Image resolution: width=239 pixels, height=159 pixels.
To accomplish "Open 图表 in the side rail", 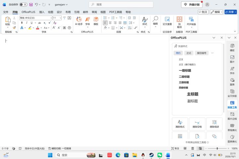I will (232, 82).
